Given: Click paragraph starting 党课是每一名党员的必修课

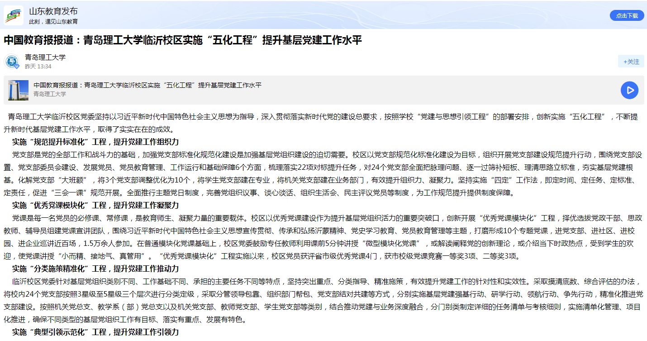Looking at the screenshot, I should (323, 237).
